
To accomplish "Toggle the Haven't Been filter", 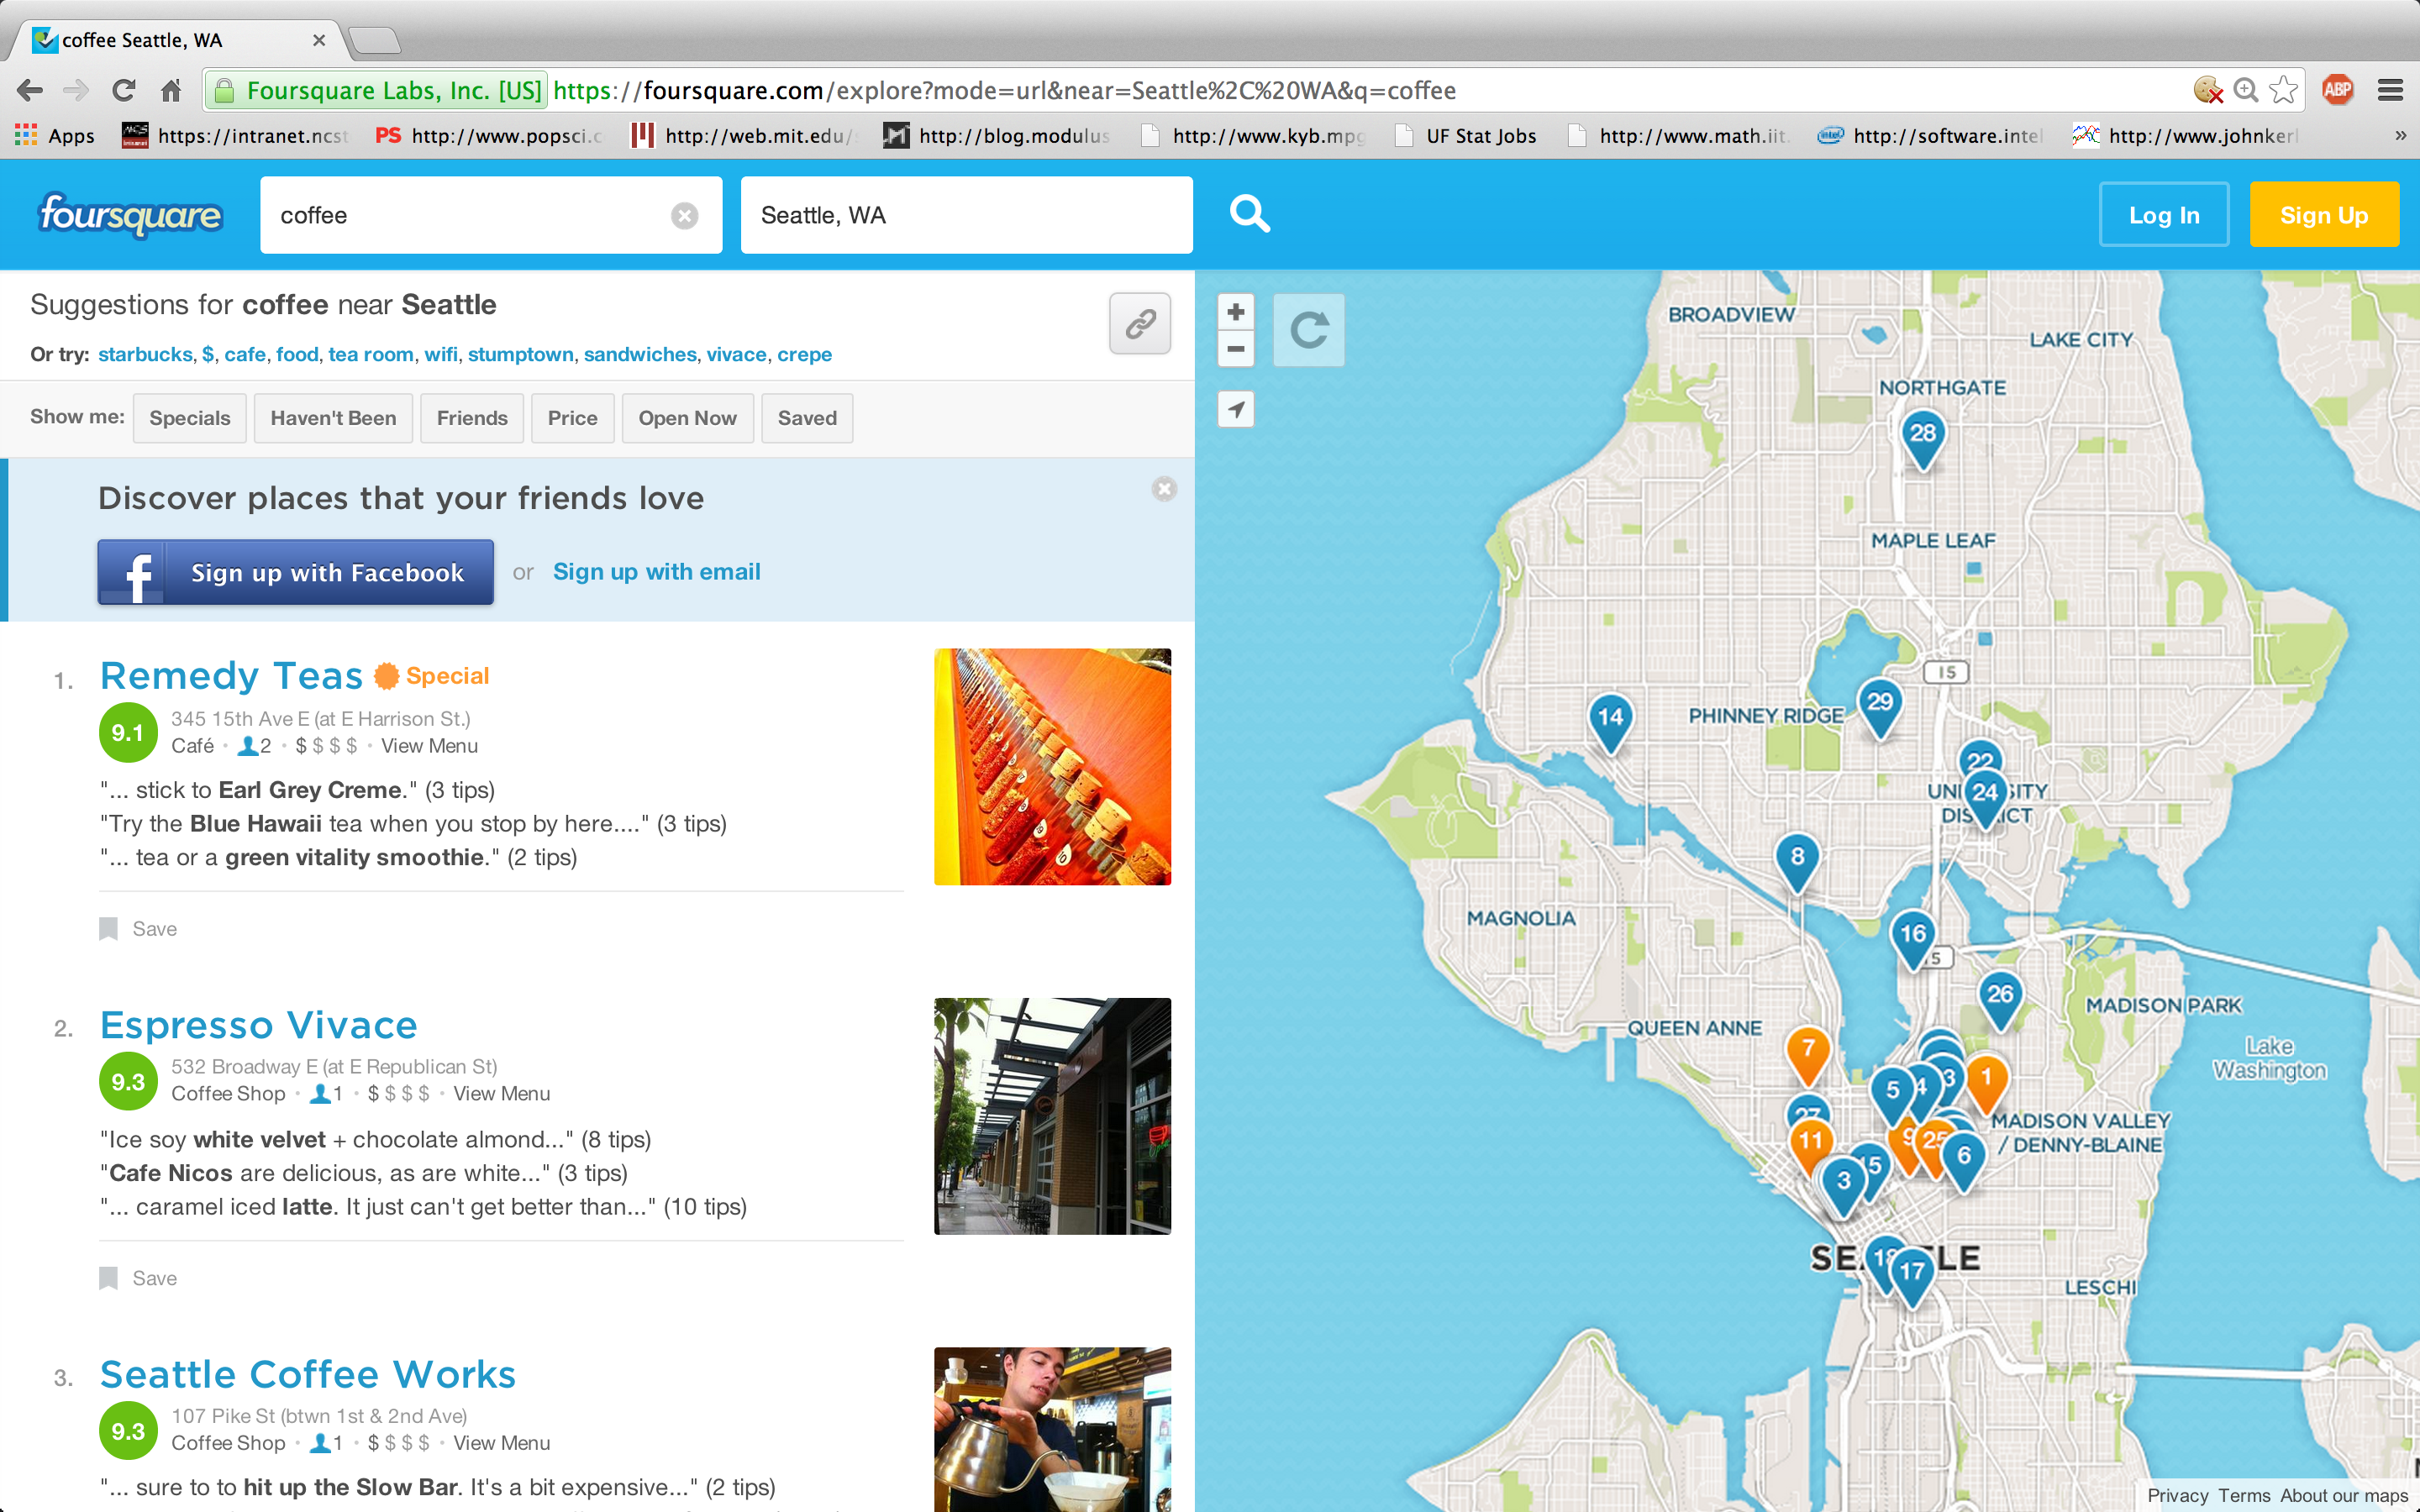I will point(333,418).
